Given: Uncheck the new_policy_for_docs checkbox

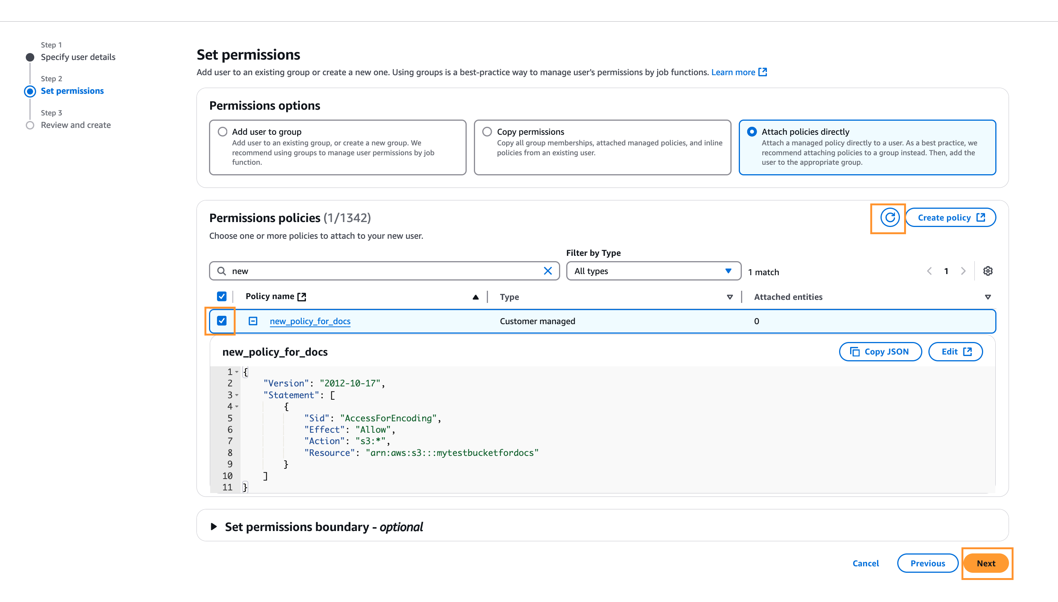Looking at the screenshot, I should point(222,321).
